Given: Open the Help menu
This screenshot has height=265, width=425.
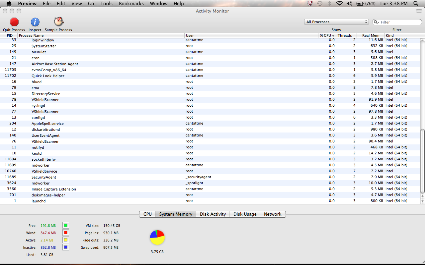Looking at the screenshot, I should 179,4.
